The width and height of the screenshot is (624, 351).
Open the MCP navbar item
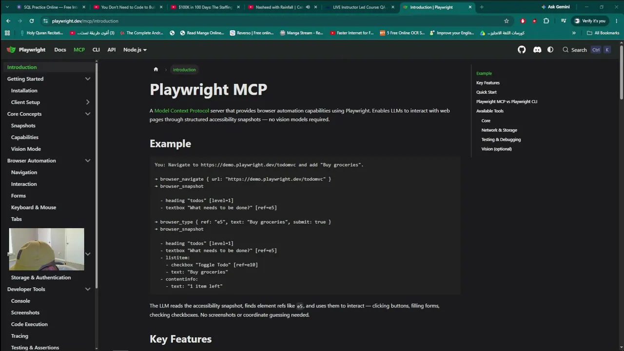pos(79,50)
